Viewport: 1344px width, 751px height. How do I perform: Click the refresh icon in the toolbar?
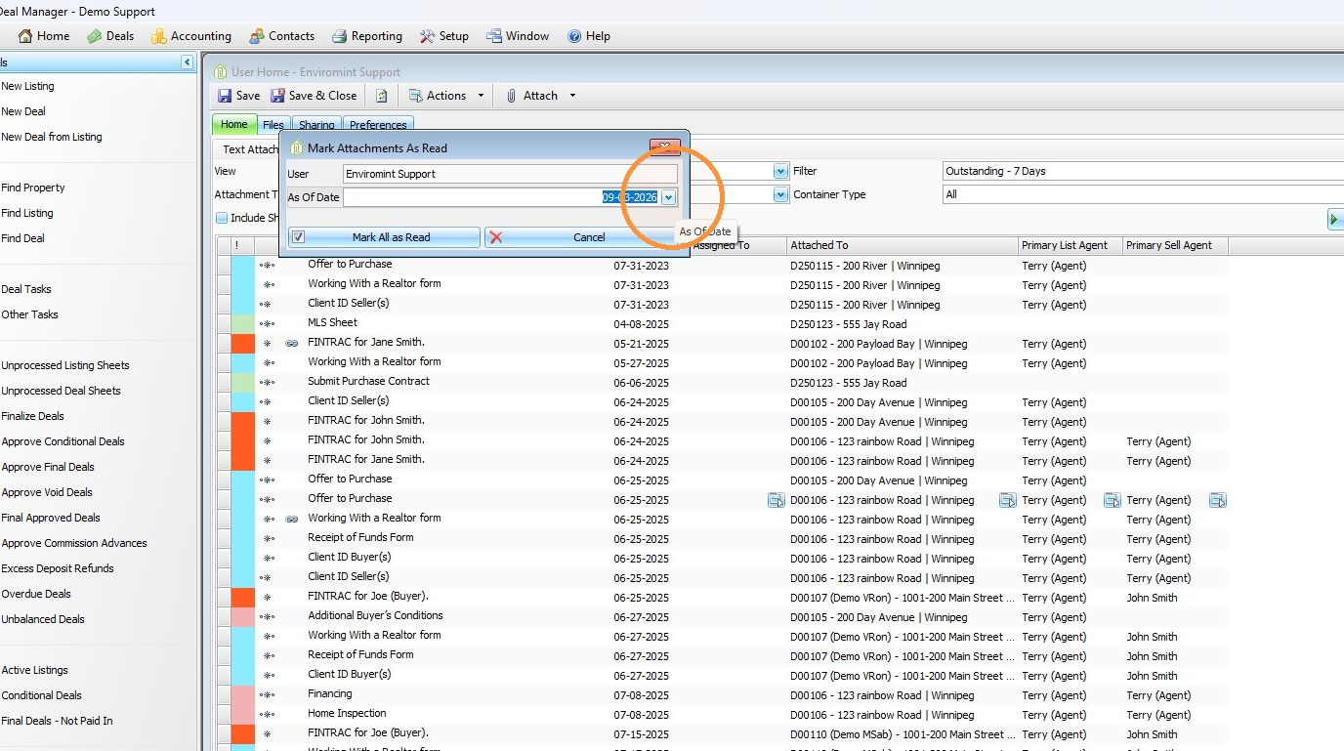pos(382,96)
